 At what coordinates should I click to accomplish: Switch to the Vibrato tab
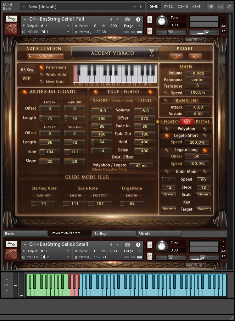(x=160, y=234)
